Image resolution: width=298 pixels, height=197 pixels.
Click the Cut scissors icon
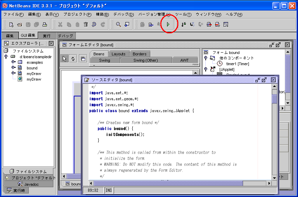coord(60,25)
